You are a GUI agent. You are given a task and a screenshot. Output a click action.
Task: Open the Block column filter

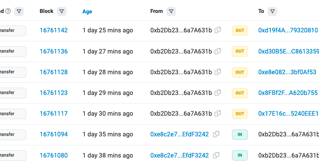(x=62, y=11)
